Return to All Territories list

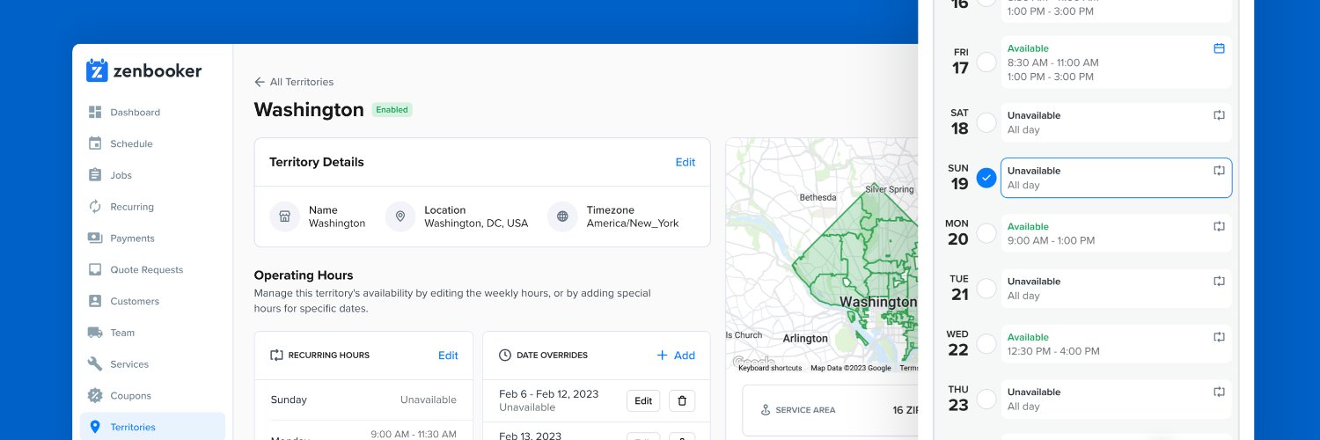coord(294,82)
